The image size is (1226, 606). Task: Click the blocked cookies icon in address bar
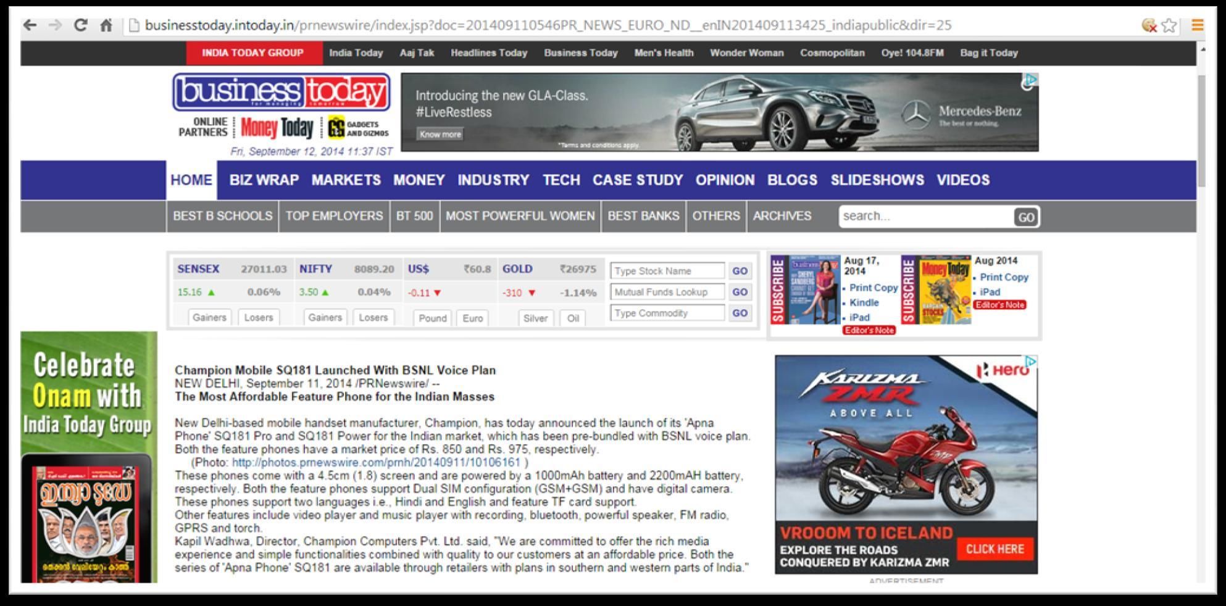pos(1149,25)
